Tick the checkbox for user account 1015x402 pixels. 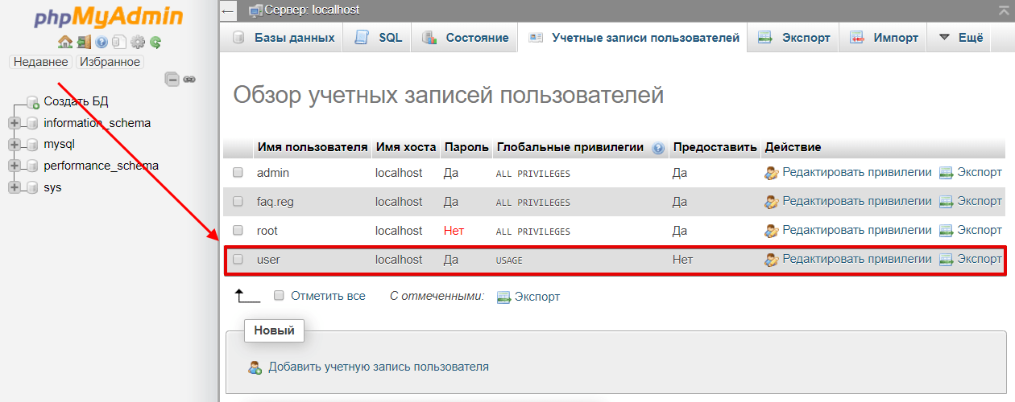(238, 259)
